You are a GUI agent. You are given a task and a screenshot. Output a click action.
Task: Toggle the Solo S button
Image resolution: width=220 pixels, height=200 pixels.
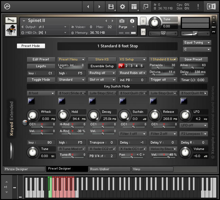(143, 21)
